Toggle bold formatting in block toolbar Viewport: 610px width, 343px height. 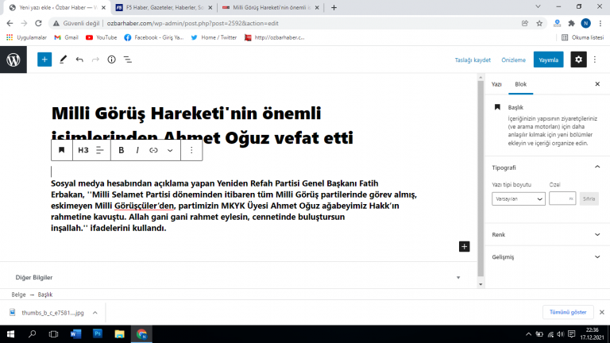click(122, 150)
